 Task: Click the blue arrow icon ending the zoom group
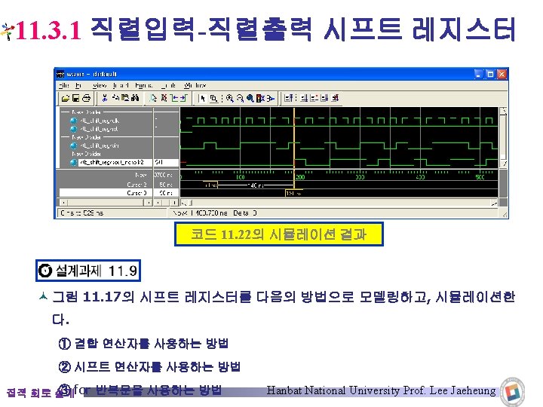[271, 98]
